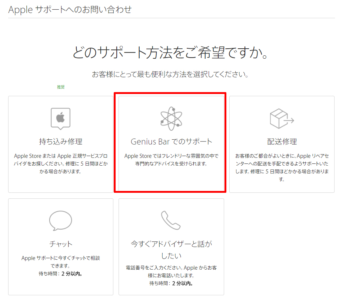Select the 配送修理 heading
Viewport: 349px width, 302px height.
(282, 142)
